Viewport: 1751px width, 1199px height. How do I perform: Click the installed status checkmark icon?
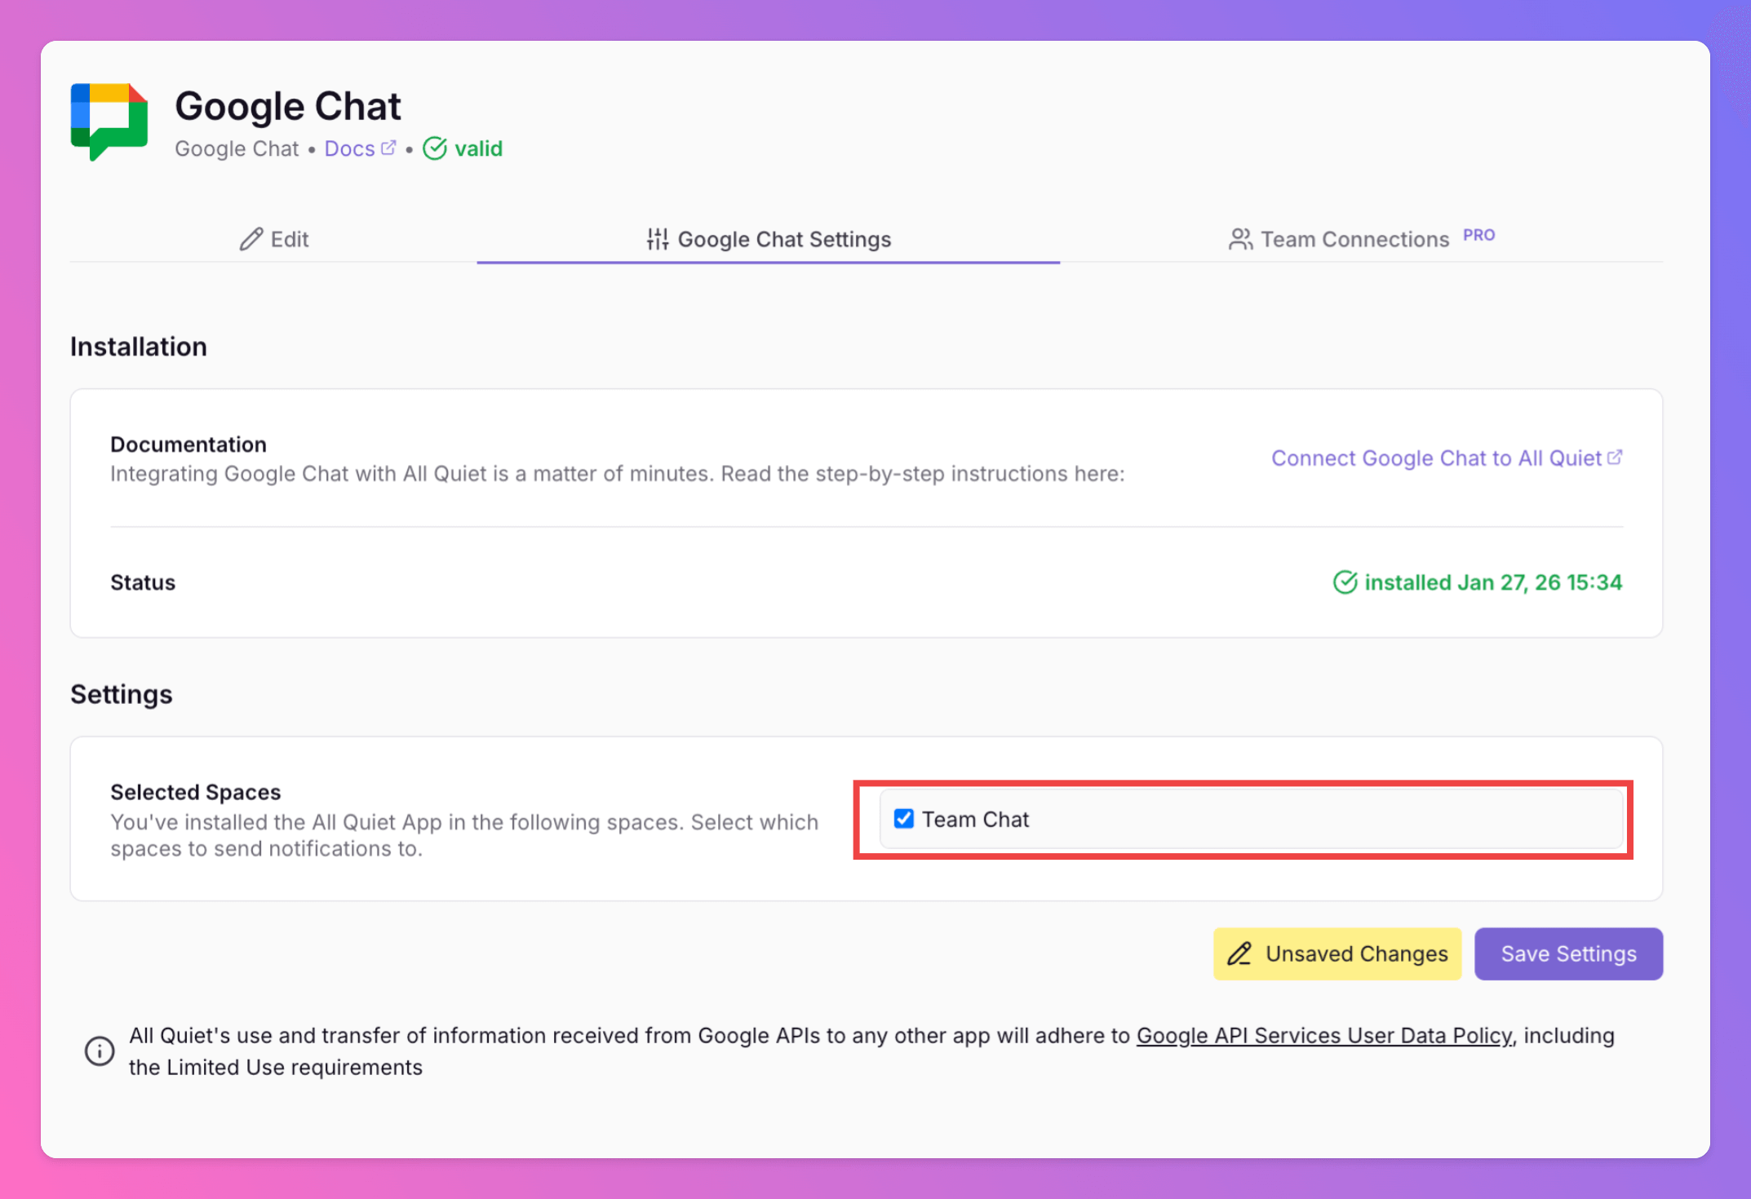1345,582
